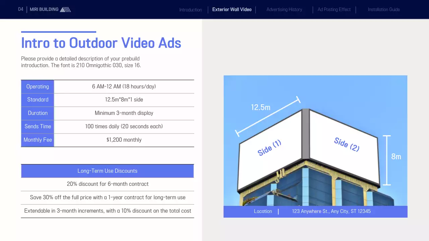Click the Long-Term Use Discounts header bar
429x241 pixels.
pyautogui.click(x=107, y=171)
